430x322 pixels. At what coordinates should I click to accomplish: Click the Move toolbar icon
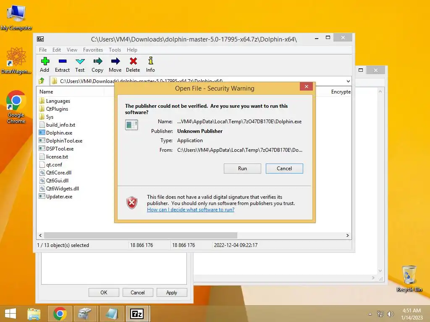click(x=115, y=61)
